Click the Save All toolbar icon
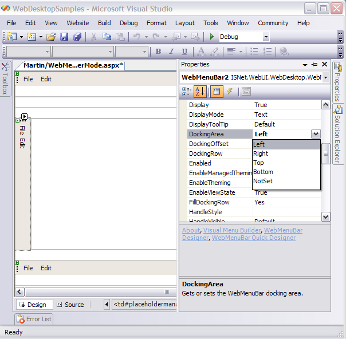346x339 pixels. click(77, 37)
